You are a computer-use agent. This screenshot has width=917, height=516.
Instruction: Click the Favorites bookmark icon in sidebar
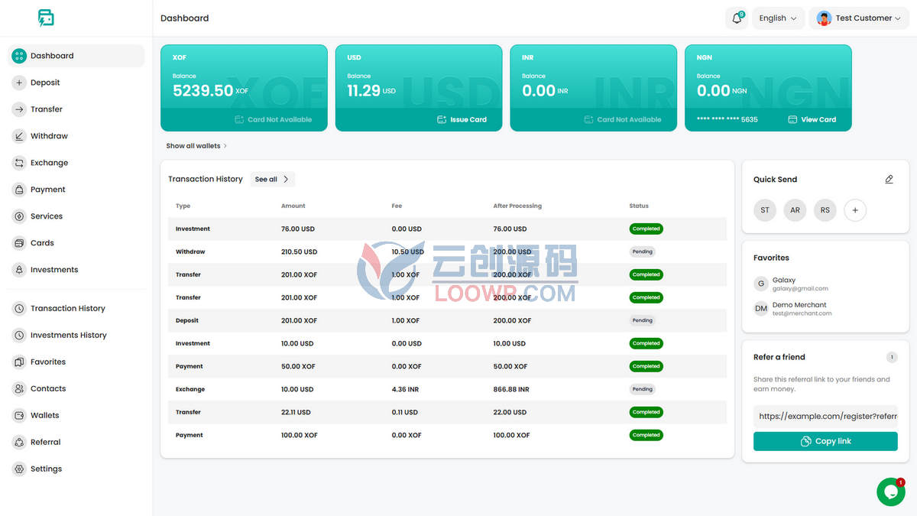19,362
